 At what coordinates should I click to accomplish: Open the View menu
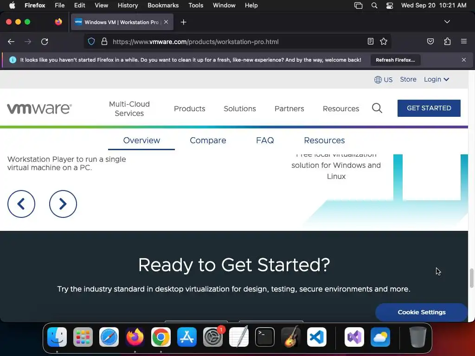tap(101, 5)
